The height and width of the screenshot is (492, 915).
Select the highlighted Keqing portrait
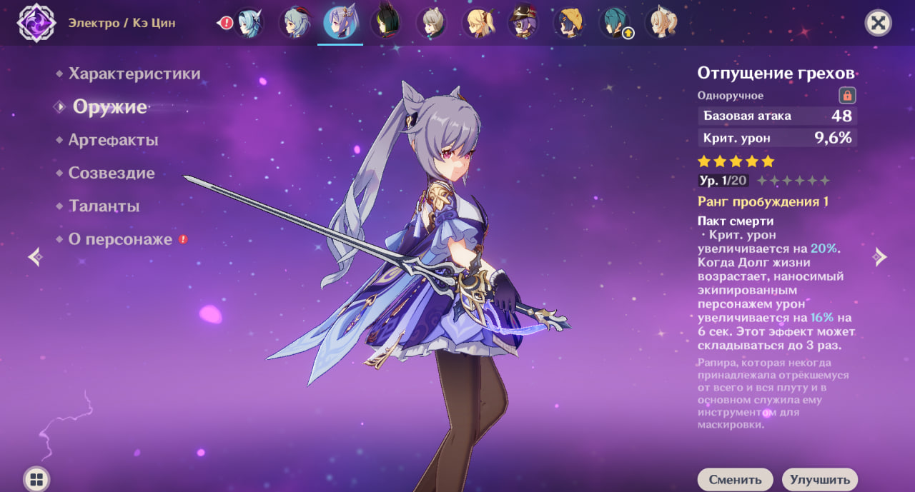point(340,23)
